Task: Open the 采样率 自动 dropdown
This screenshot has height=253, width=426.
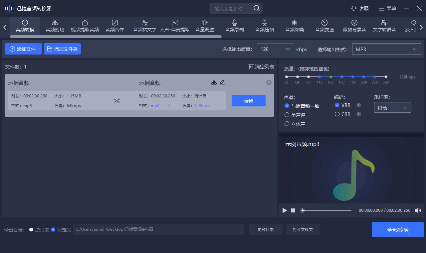Action: pos(393,107)
